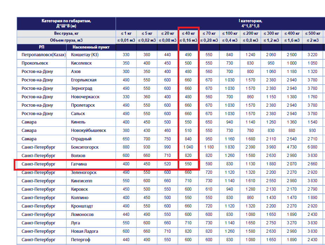Click the "≤ 40 кг" weight column header
The image size is (325, 245).
(x=188, y=33)
